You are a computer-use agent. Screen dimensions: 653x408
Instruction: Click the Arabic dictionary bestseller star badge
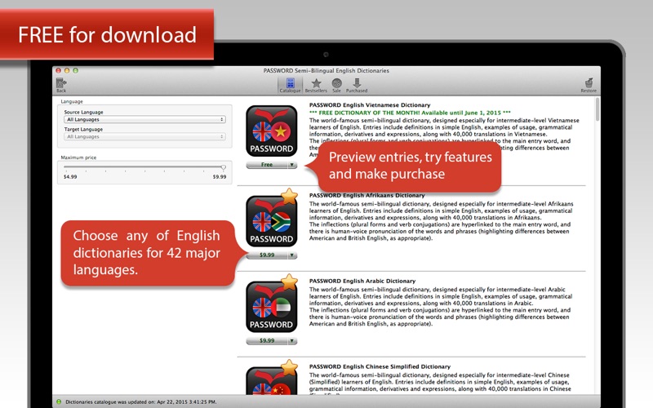coord(289,282)
